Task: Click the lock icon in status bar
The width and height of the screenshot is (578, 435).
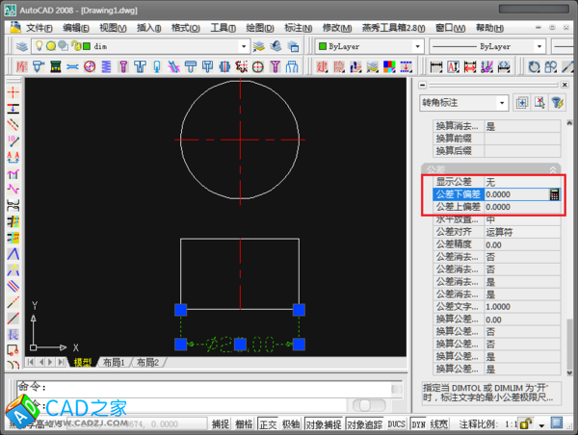Action: [x=525, y=423]
